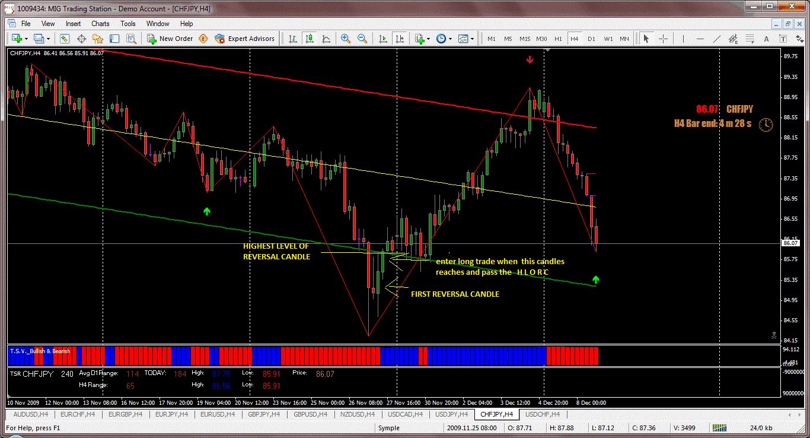This screenshot has width=810, height=438.
Task: Open the View menu
Action: click(48, 24)
